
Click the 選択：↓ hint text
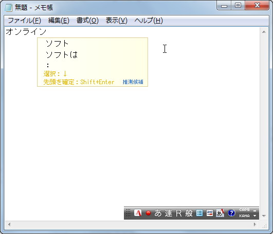(55, 74)
